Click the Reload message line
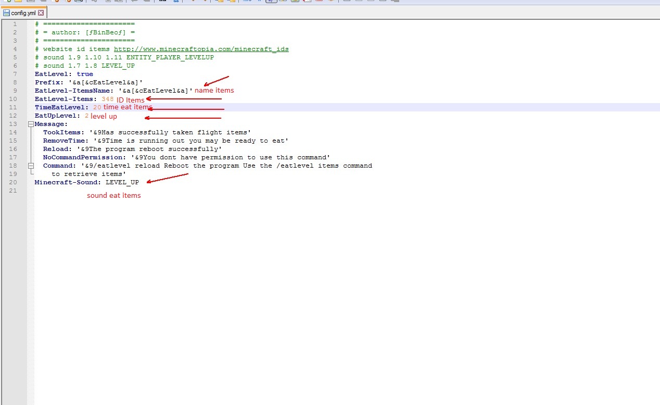Image resolution: width=660 pixels, height=405 pixels. coord(133,149)
